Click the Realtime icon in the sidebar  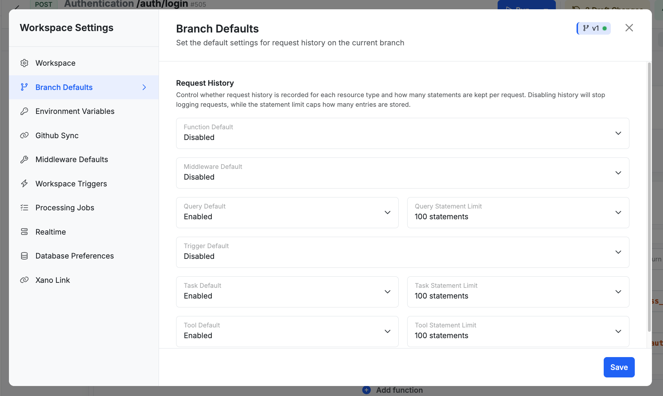point(24,232)
